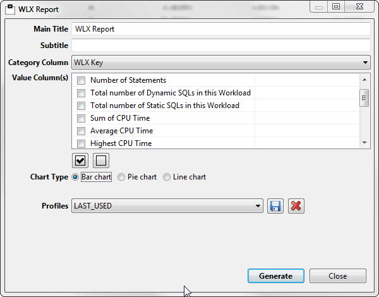Viewport: 379px width, 297px height.
Task: Click the Value Columns scroll down arrow
Action: pos(364,143)
